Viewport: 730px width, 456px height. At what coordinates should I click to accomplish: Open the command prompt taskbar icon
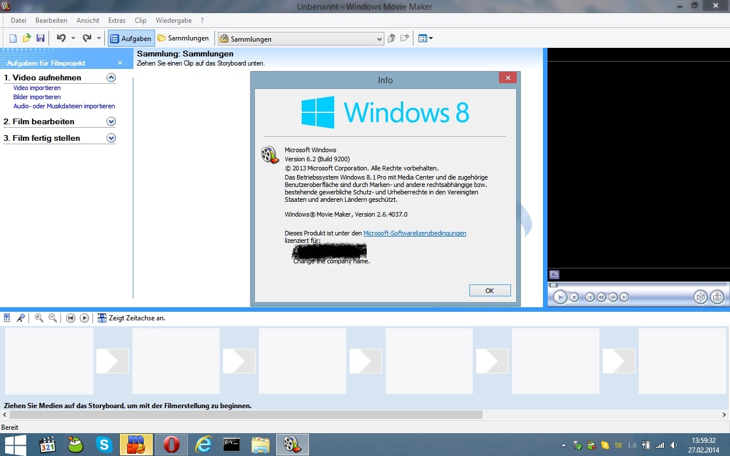point(232,445)
